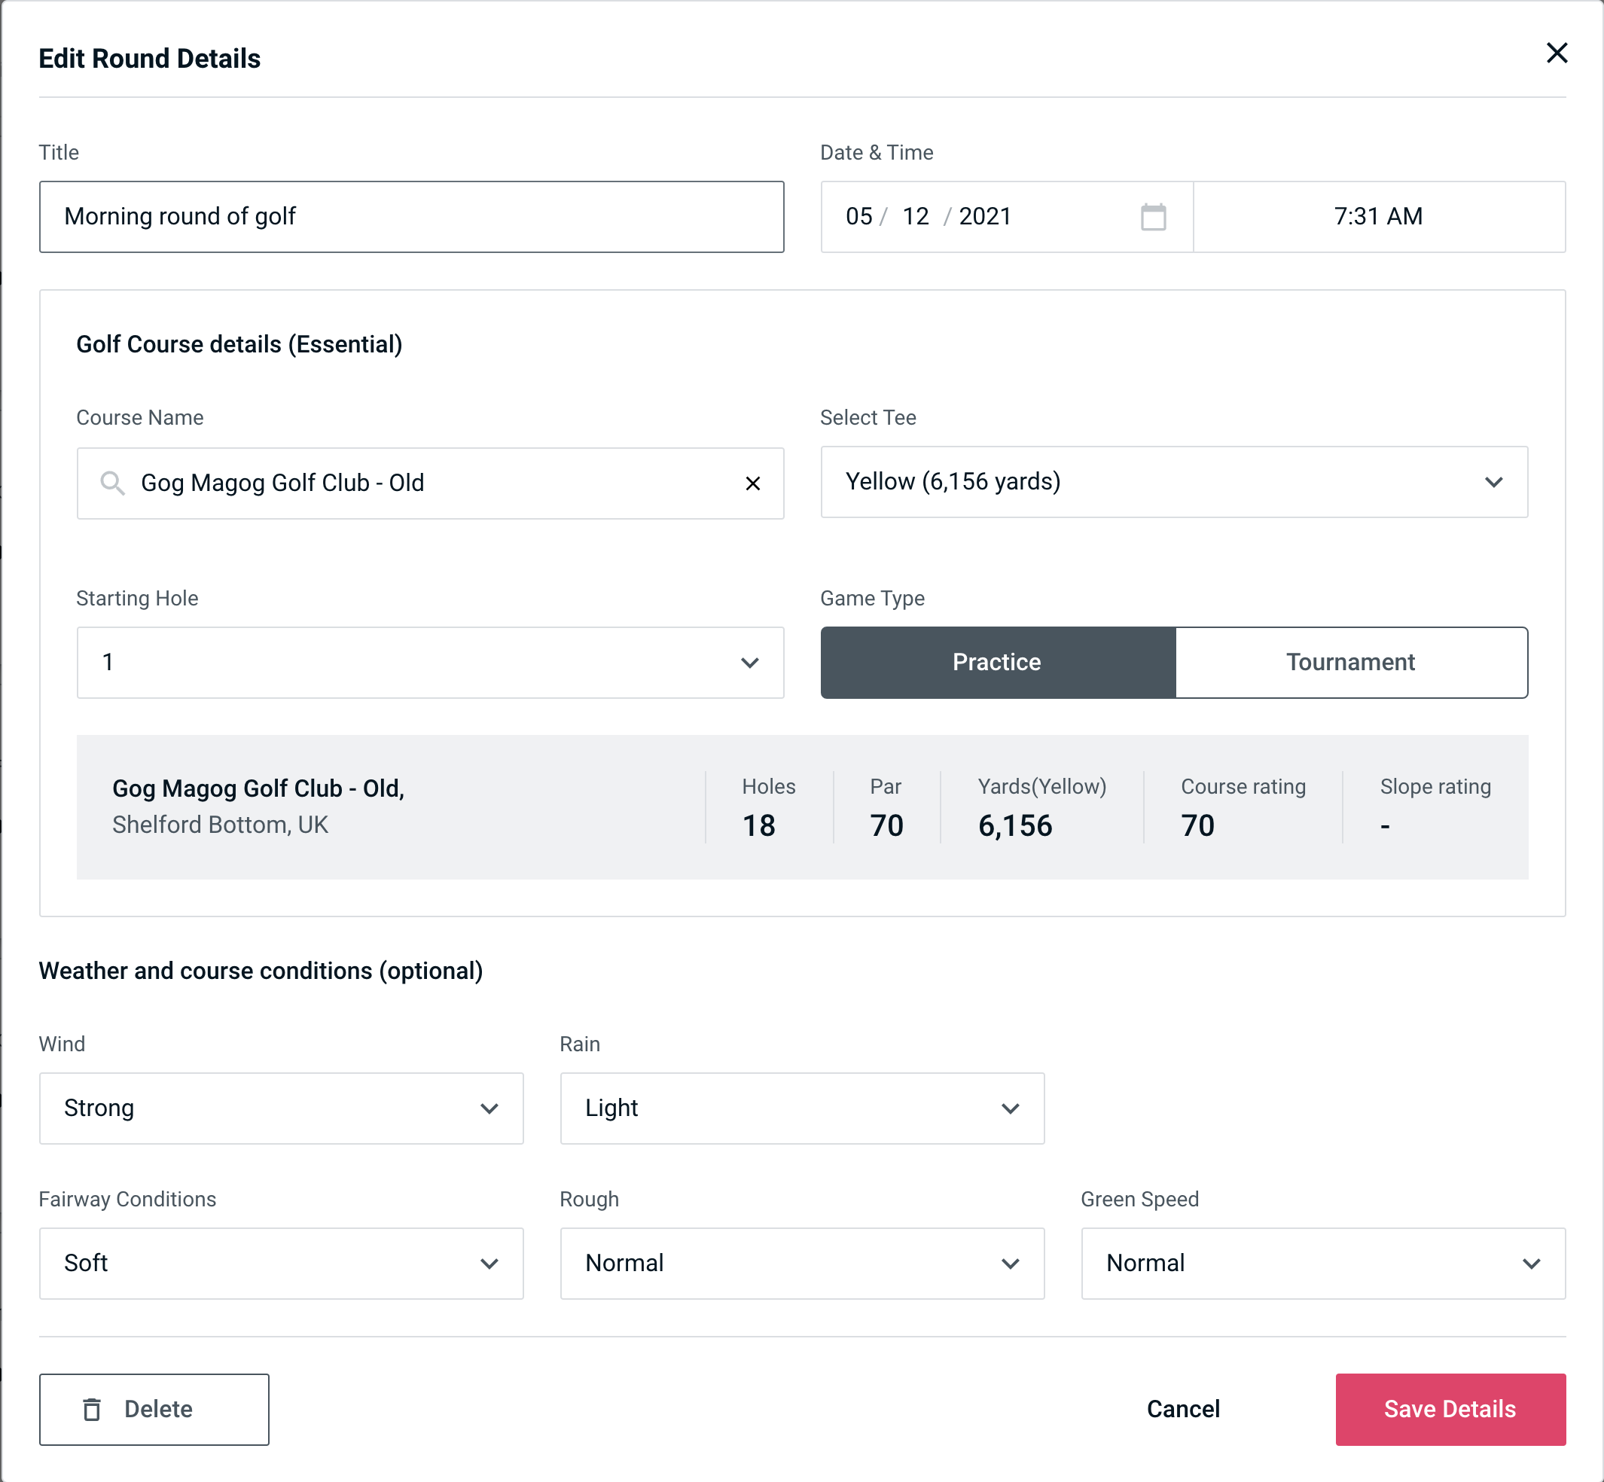Toggle to Practice game type
Image resolution: width=1604 pixels, height=1482 pixels.
996,662
